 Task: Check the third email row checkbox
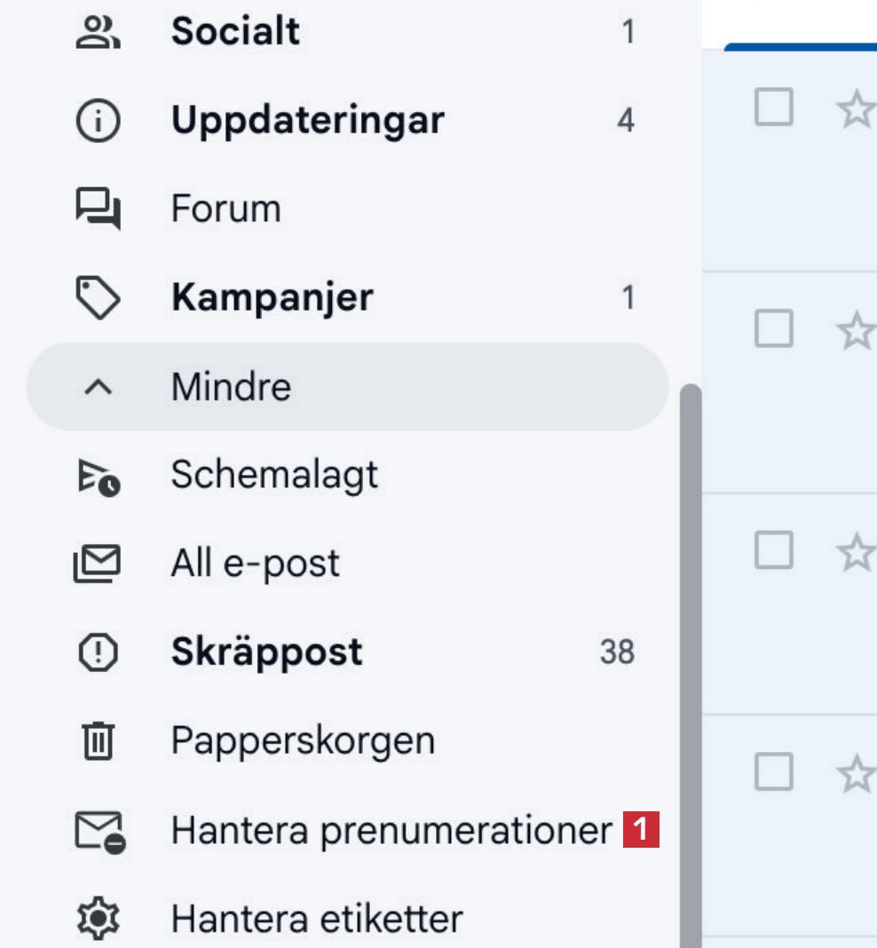pos(773,550)
